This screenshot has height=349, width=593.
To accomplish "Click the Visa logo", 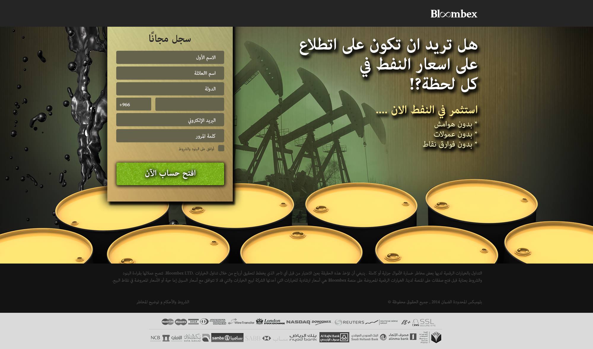I will tap(193, 322).
